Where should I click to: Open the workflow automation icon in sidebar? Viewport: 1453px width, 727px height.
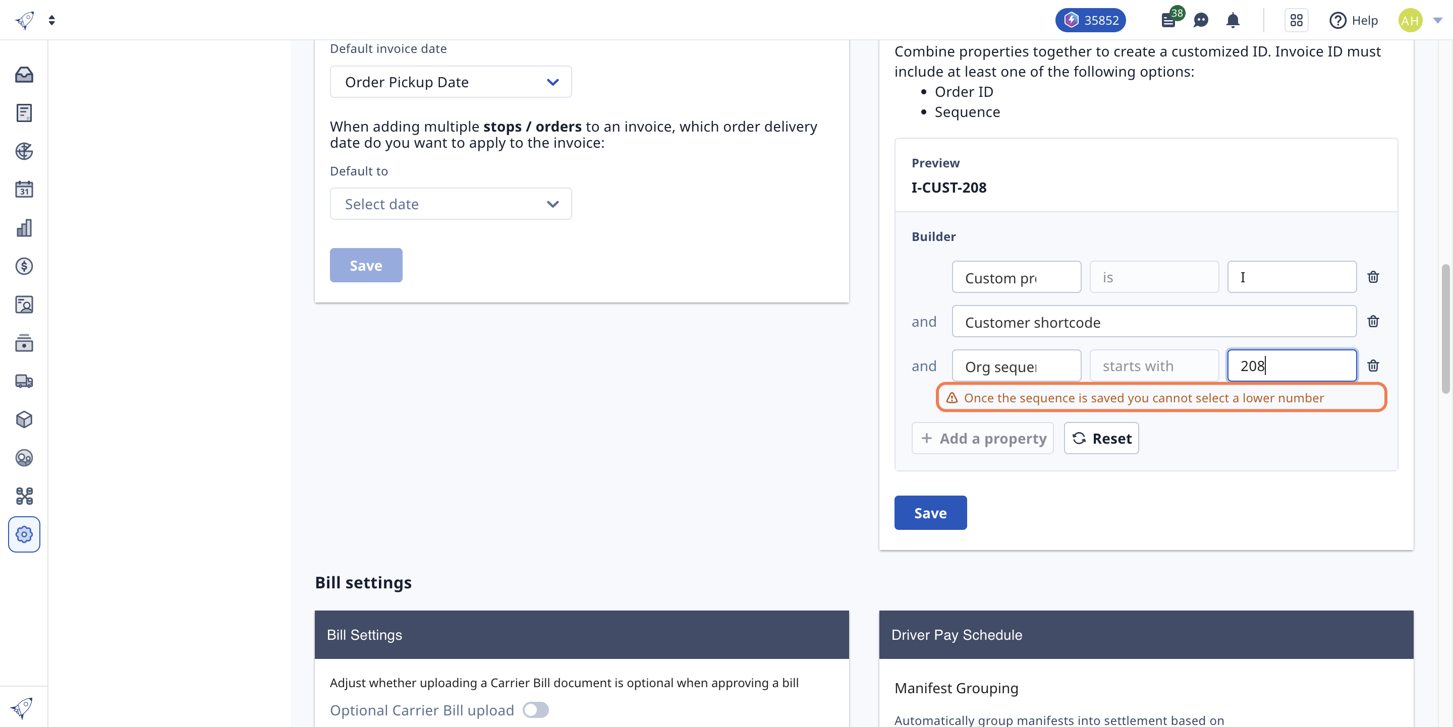[24, 496]
